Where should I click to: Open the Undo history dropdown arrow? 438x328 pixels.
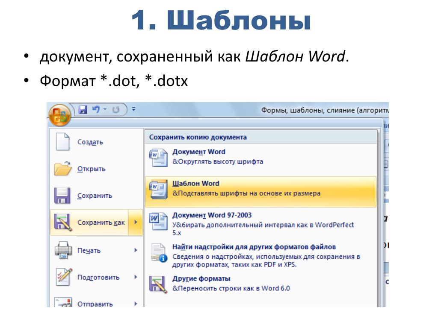105,109
